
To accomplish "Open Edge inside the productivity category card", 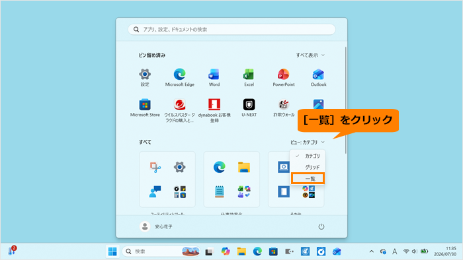I will [220, 167].
